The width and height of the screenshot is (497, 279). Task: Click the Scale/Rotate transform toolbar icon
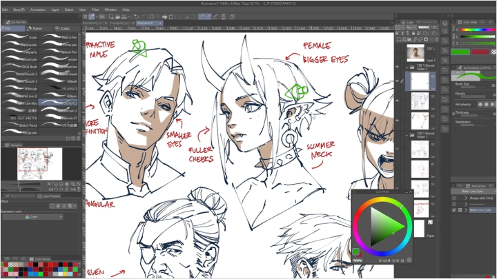tap(171, 17)
